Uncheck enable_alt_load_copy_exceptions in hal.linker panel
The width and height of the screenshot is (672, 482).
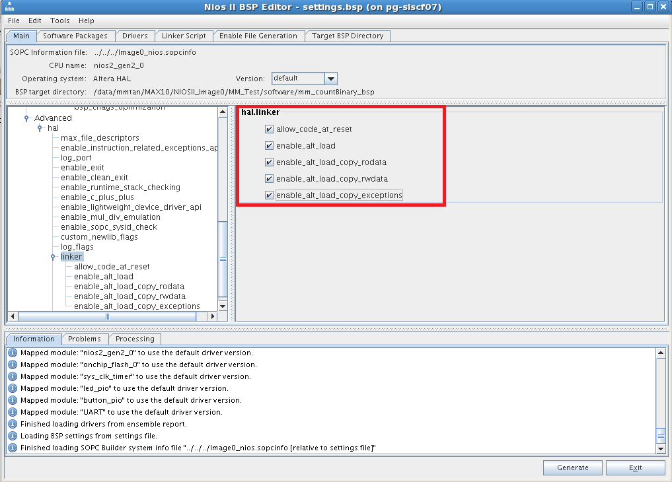pyautogui.click(x=269, y=195)
